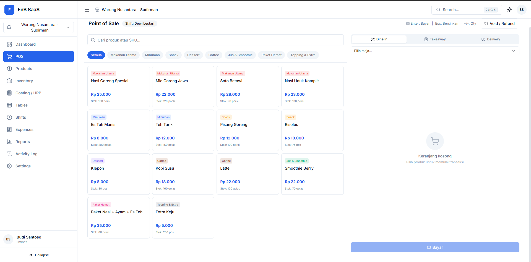This screenshot has width=531, height=262.
Task: Choose Delivery order type
Action: (491, 39)
